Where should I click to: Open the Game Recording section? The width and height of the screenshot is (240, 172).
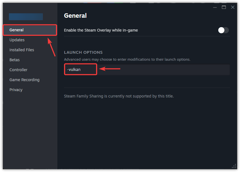click(x=24, y=79)
